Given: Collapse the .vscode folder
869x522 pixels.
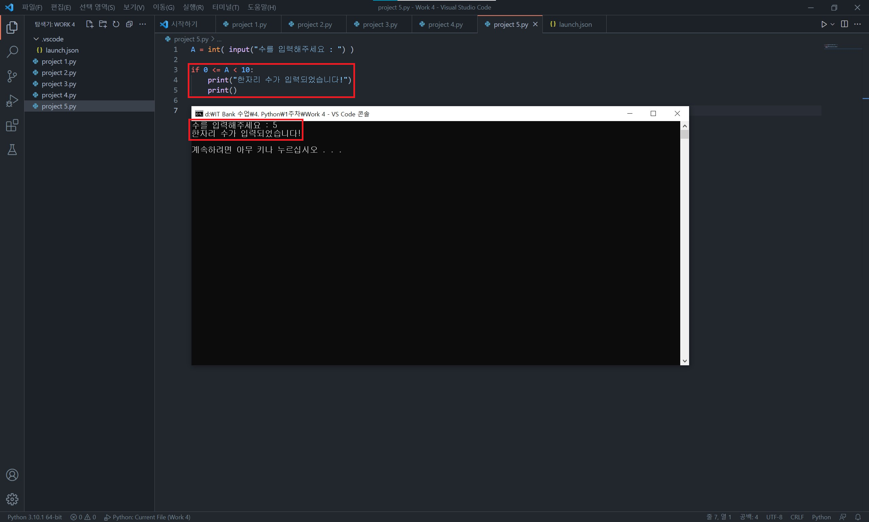Looking at the screenshot, I should click(36, 39).
